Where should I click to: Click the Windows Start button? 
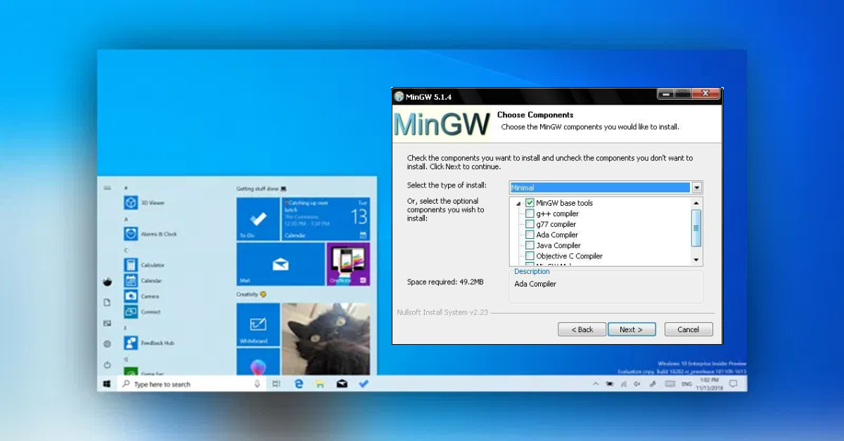107,384
